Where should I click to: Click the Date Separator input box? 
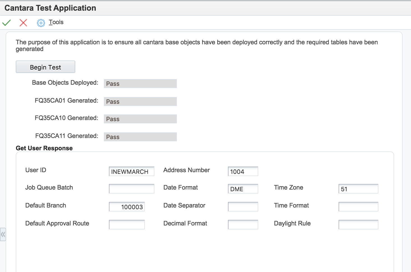point(243,207)
